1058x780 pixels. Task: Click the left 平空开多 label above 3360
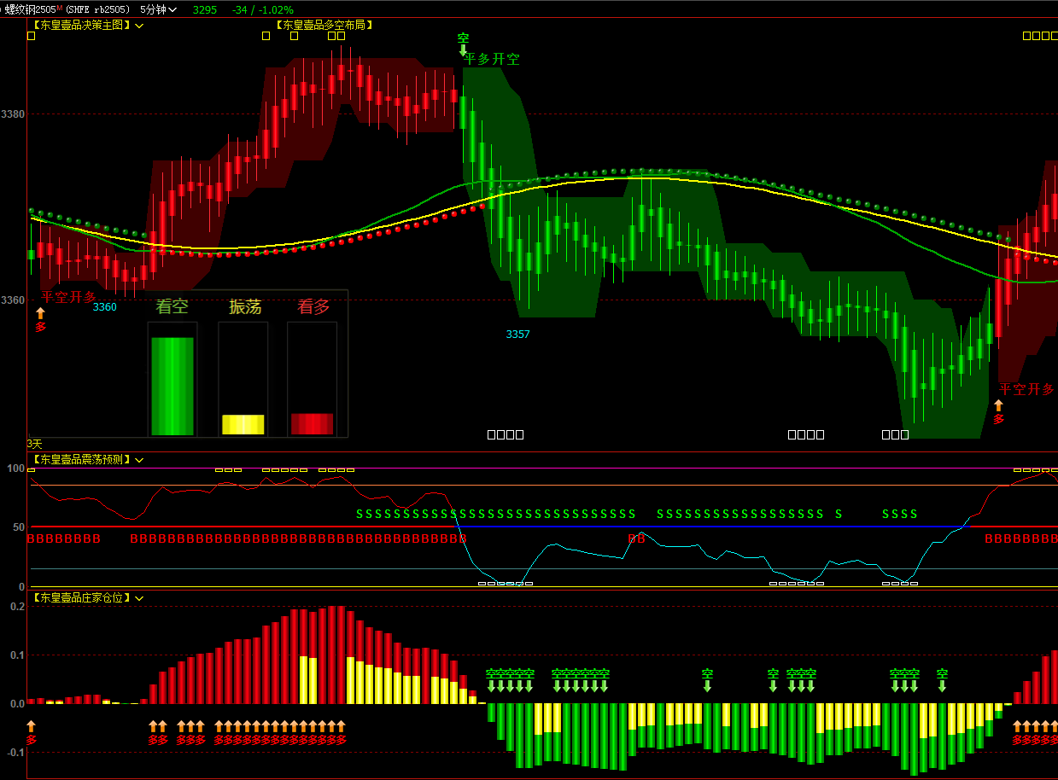(68, 298)
